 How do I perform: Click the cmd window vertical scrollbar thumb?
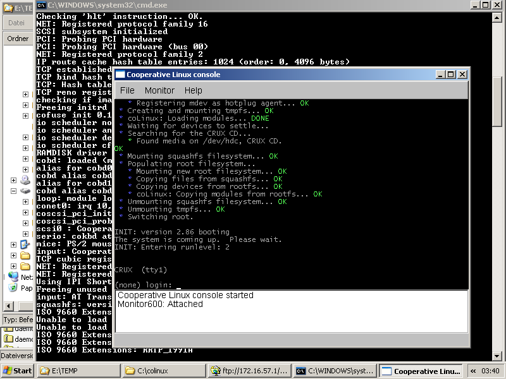tap(497, 102)
